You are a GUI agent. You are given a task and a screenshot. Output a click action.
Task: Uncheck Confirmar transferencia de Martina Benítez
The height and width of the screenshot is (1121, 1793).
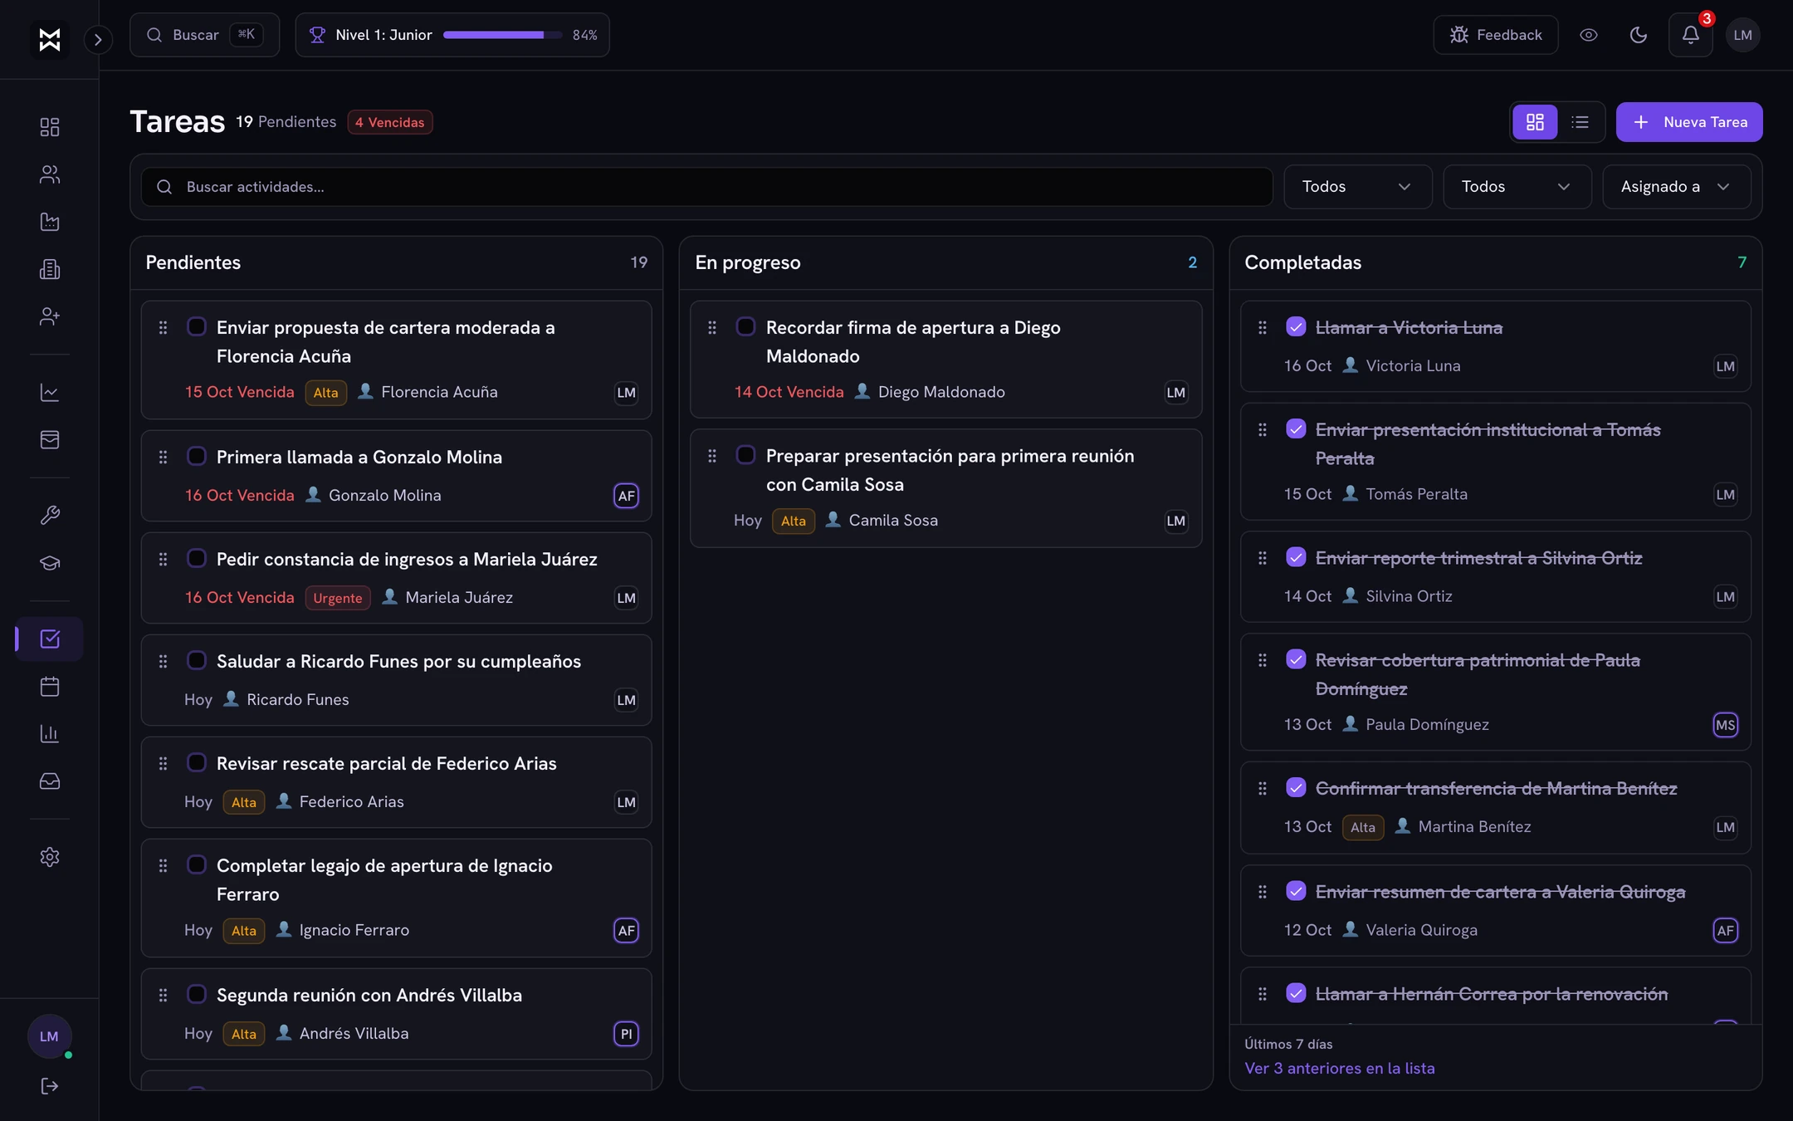pos(1296,787)
